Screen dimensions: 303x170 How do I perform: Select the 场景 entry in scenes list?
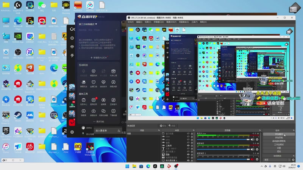point(144,134)
